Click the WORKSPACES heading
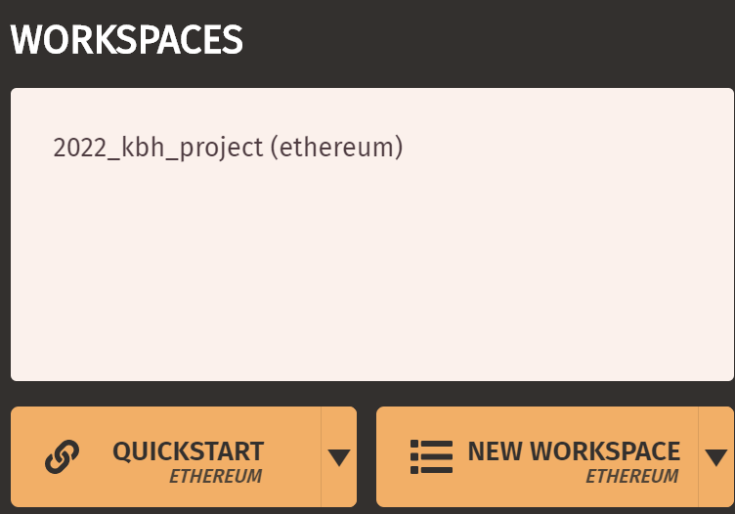Viewport: 735px width, 514px height. click(126, 39)
